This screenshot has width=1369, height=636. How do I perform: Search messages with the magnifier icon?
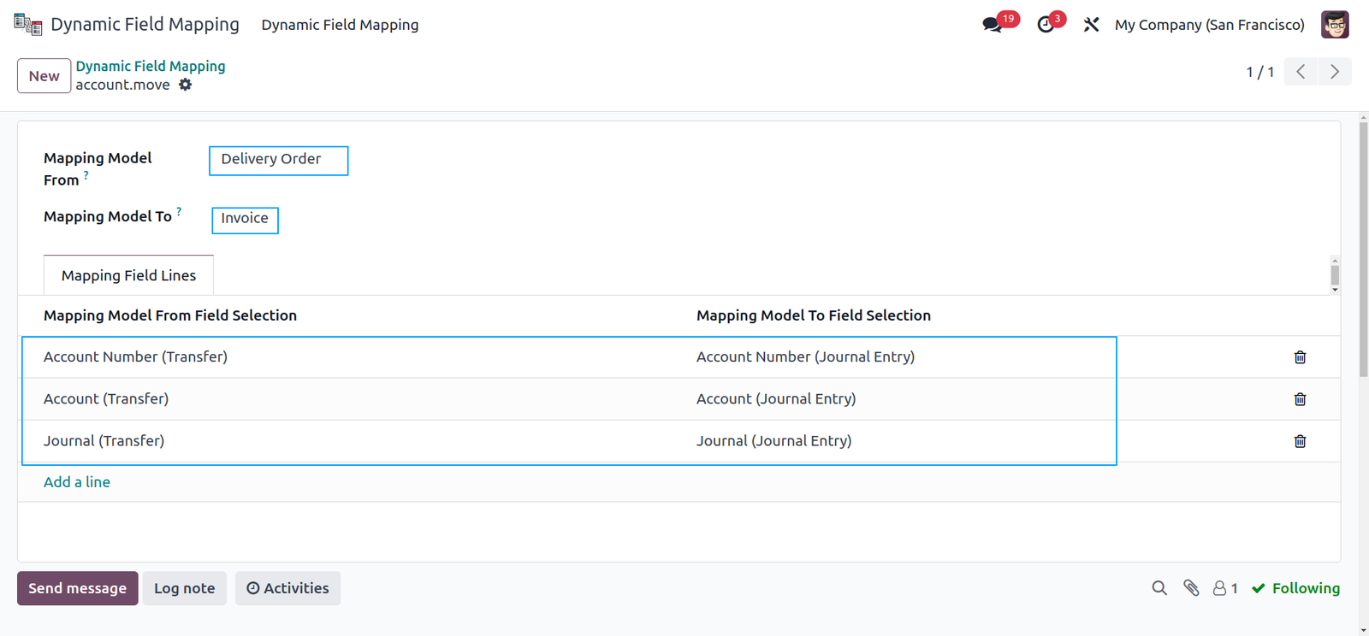point(1159,588)
